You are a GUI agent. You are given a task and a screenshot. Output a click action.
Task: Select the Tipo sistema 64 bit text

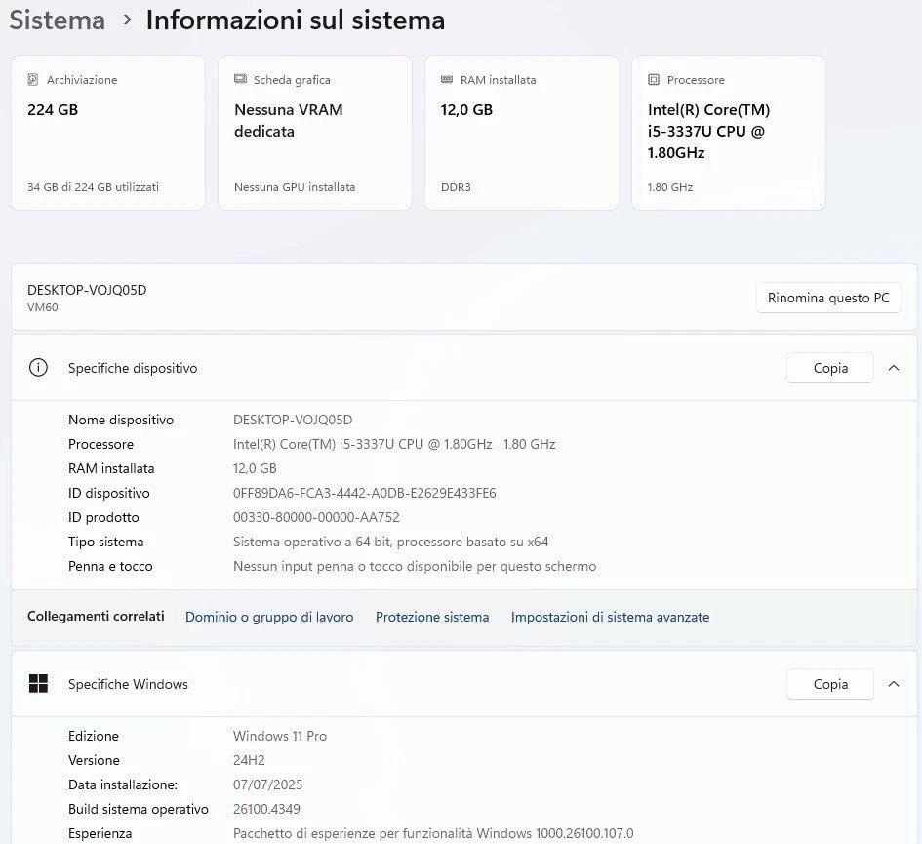pyautogui.click(x=390, y=542)
